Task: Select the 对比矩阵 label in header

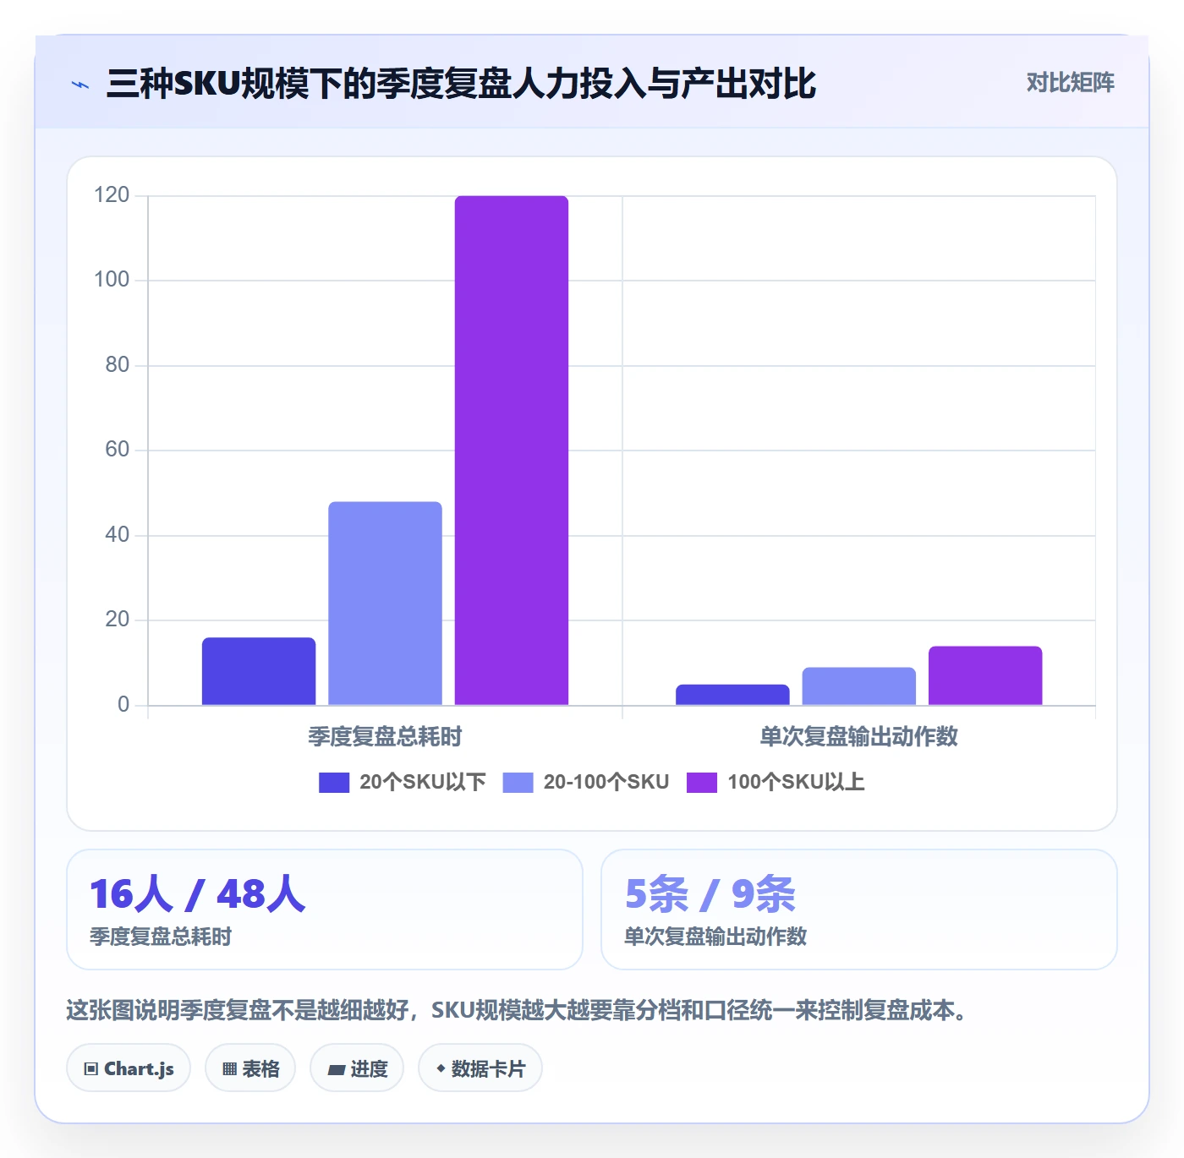Action: pyautogui.click(x=1070, y=83)
